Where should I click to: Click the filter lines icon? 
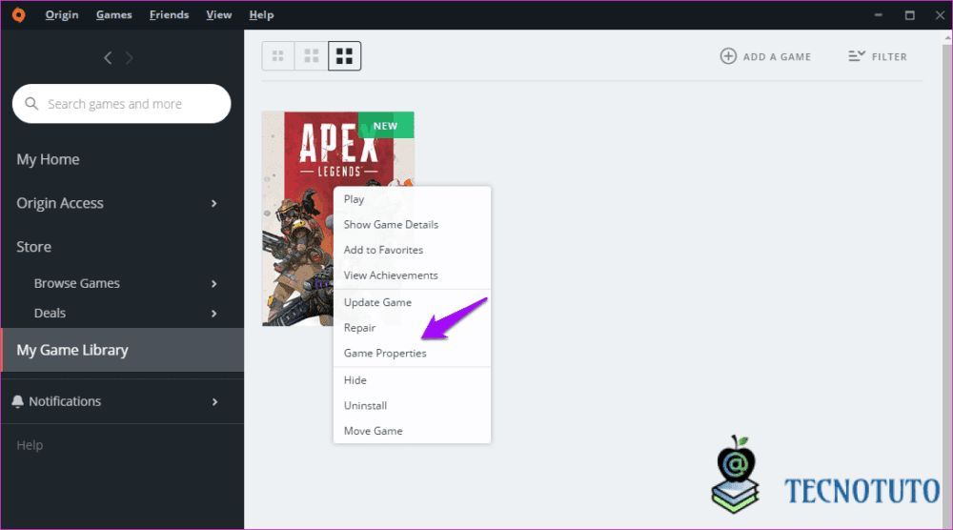point(857,56)
